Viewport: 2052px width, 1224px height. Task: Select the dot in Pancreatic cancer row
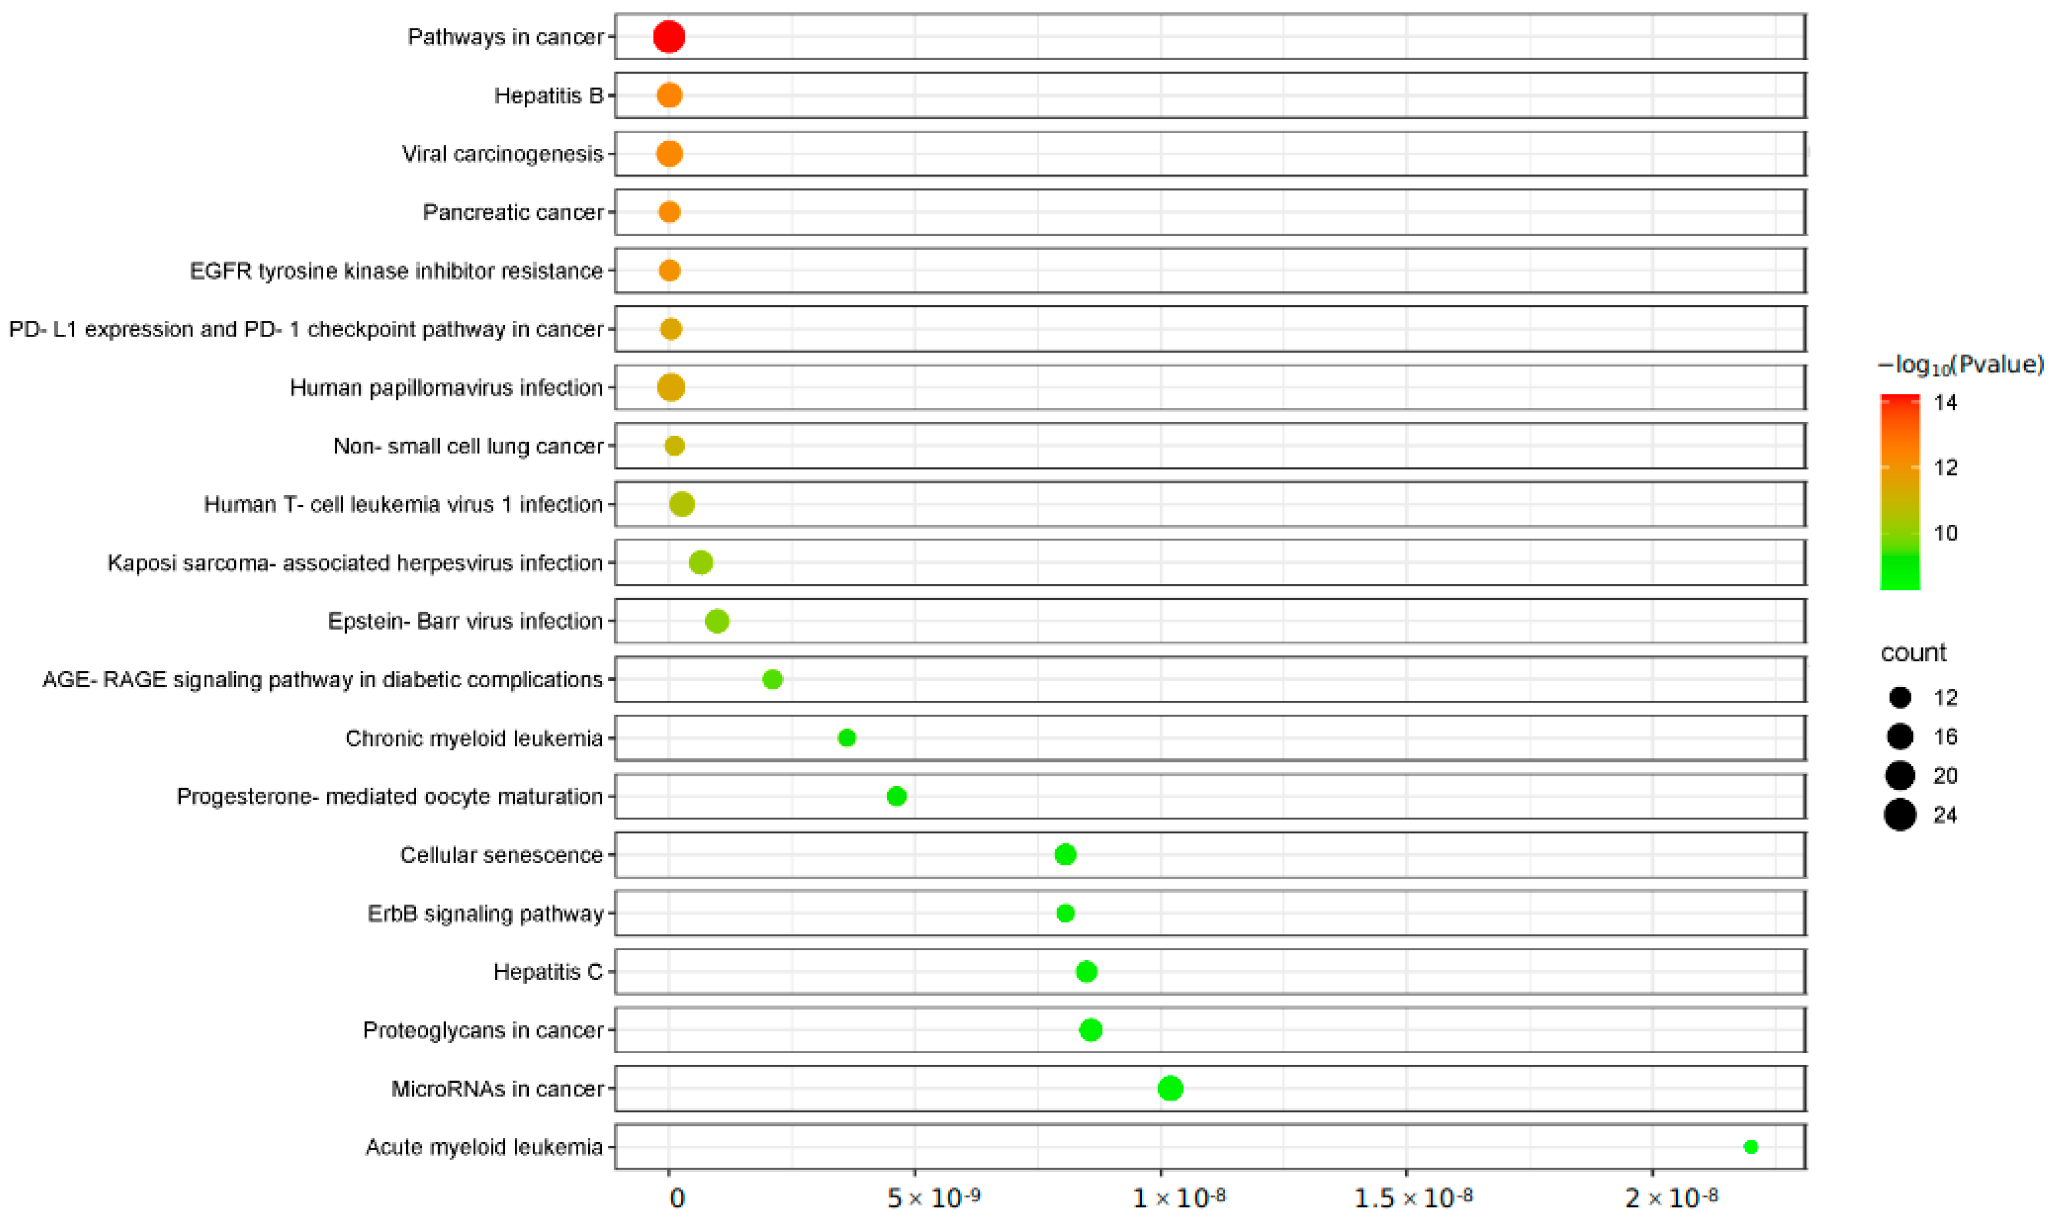pyautogui.click(x=669, y=213)
